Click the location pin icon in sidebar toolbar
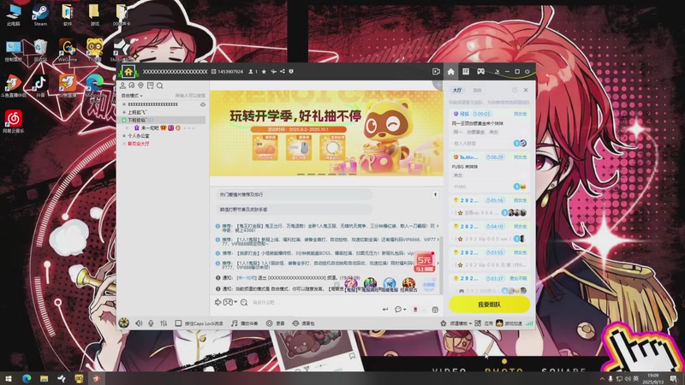 [x=140, y=86]
